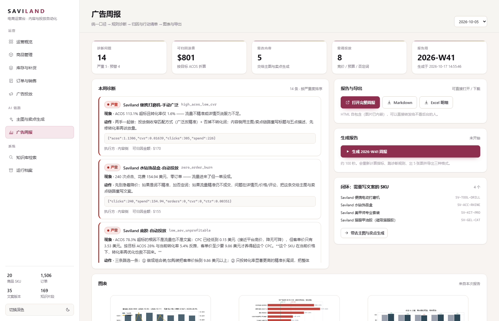499x321 pixels.
Task: Open the first chart thumbnail under 图表
Action: (160, 308)
